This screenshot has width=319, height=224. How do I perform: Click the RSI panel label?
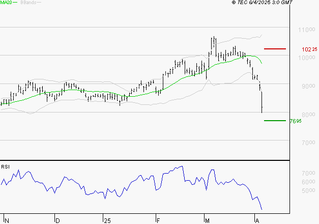click(x=6, y=166)
